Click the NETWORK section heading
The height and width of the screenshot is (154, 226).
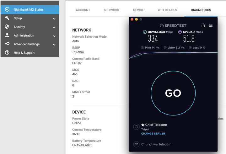(x=82, y=30)
